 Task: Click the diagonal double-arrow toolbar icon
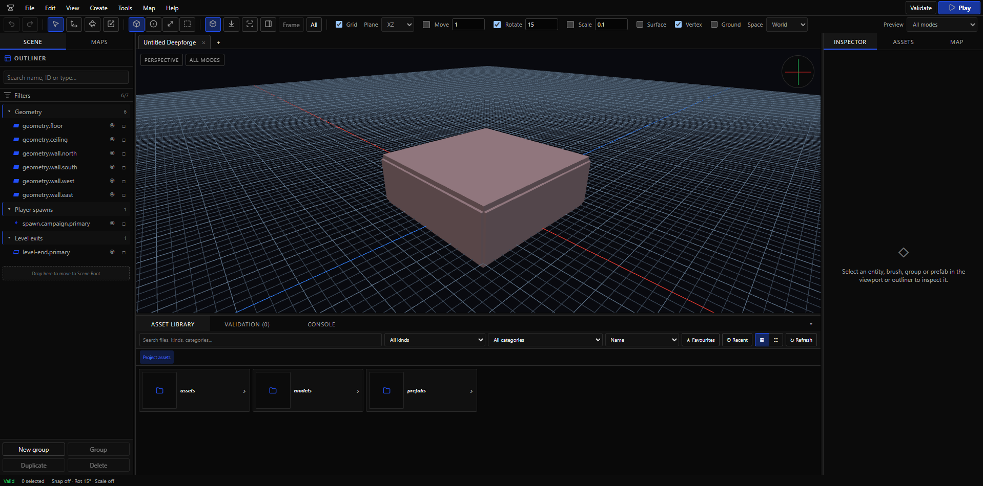coord(171,24)
